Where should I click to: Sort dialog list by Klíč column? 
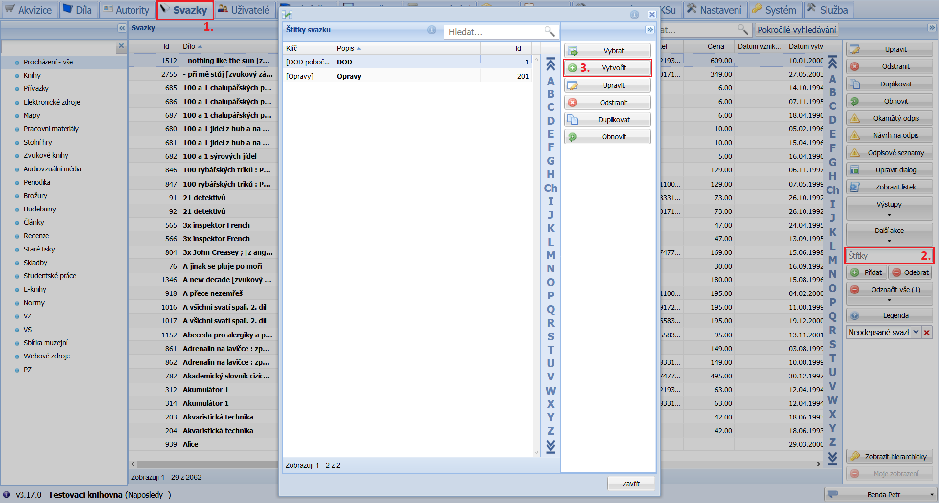coord(308,48)
